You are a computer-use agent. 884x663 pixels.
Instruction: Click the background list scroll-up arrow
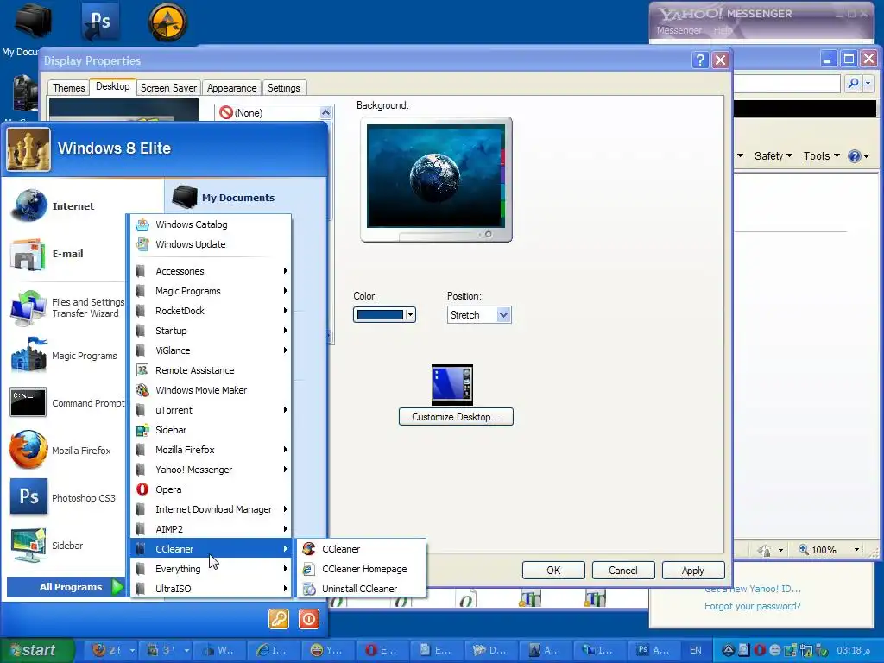325,112
